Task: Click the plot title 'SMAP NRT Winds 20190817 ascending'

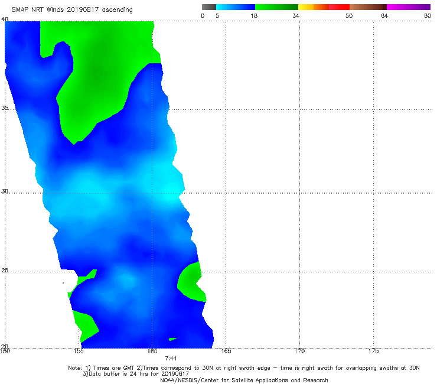Action: click(72, 9)
